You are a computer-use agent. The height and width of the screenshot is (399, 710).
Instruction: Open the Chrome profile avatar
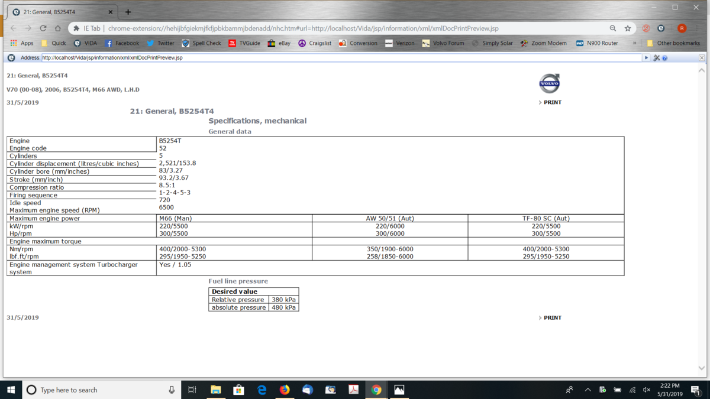(682, 28)
